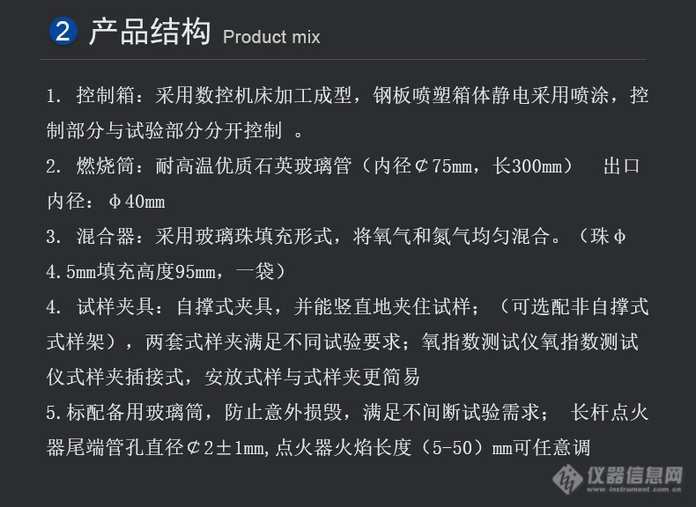Click the horizontal divider line under the heading
Viewport: 696px width, 507px height.
[343, 59]
